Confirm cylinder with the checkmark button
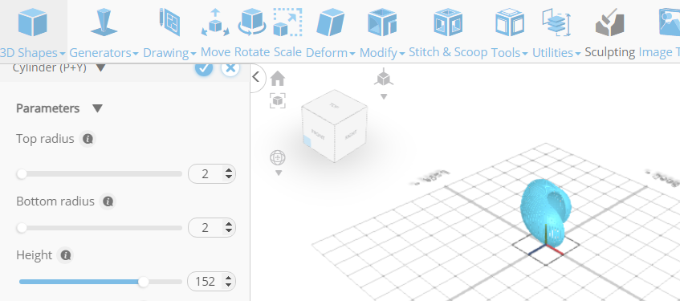The height and width of the screenshot is (301, 680). (204, 67)
